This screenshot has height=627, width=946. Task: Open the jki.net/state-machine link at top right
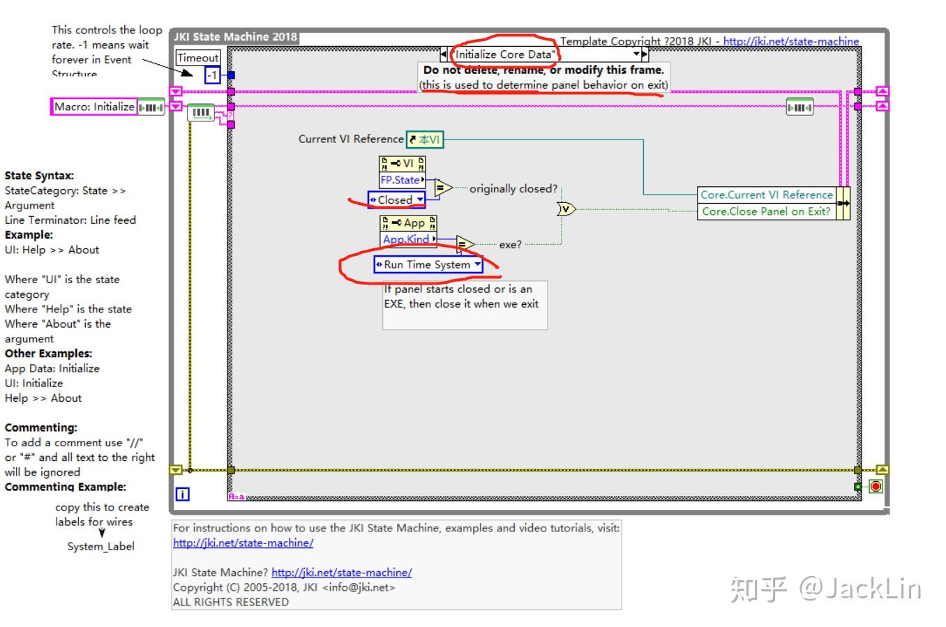791,41
